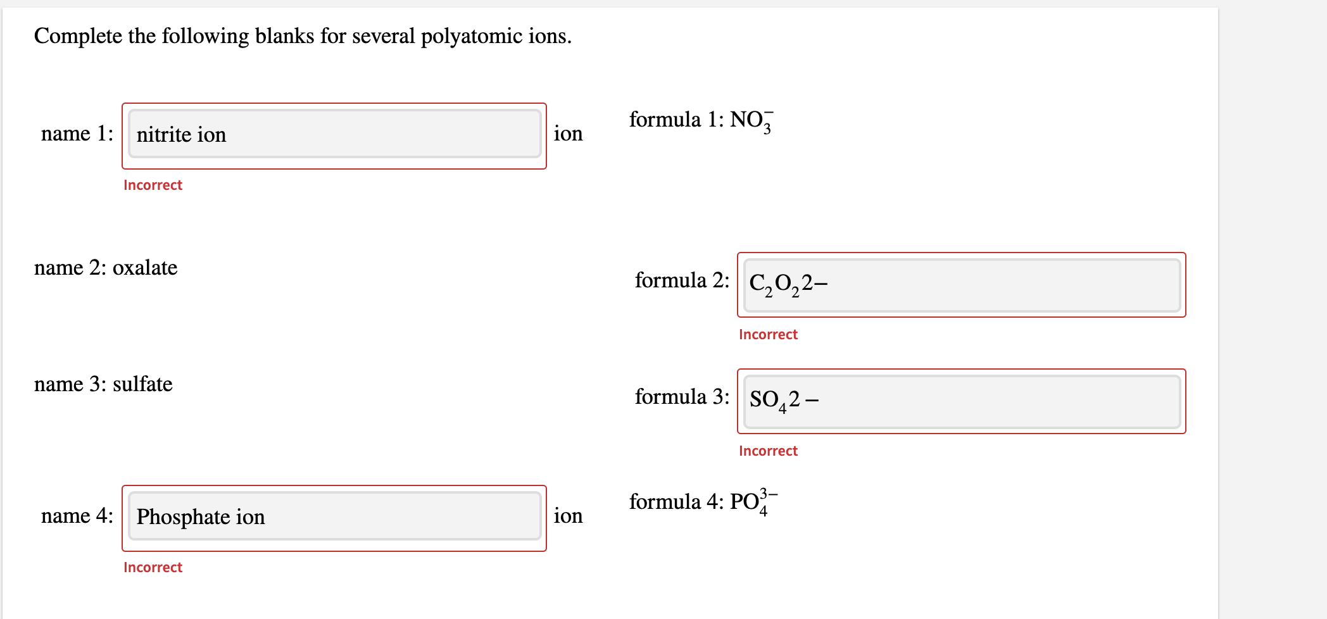Click the name 4: label text

[x=76, y=516]
